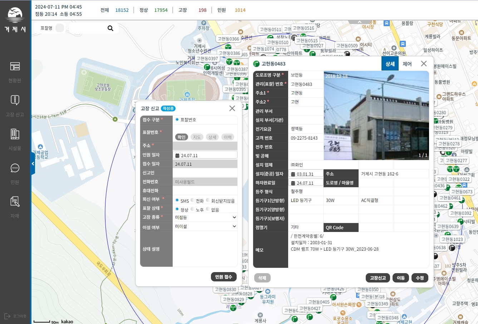478x324 pixels.
Task: Select 전화 reply option
Action: (192, 200)
